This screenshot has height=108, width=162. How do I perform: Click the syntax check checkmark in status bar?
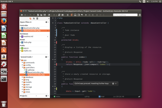tap(139, 96)
